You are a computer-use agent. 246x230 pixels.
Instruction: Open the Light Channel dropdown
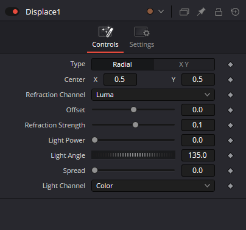153,186
